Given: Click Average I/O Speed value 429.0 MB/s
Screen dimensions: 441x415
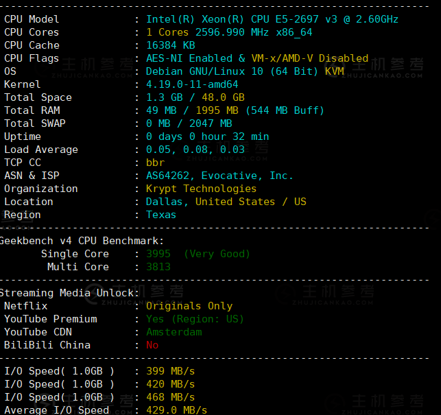Looking at the screenshot, I should (x=177, y=410).
